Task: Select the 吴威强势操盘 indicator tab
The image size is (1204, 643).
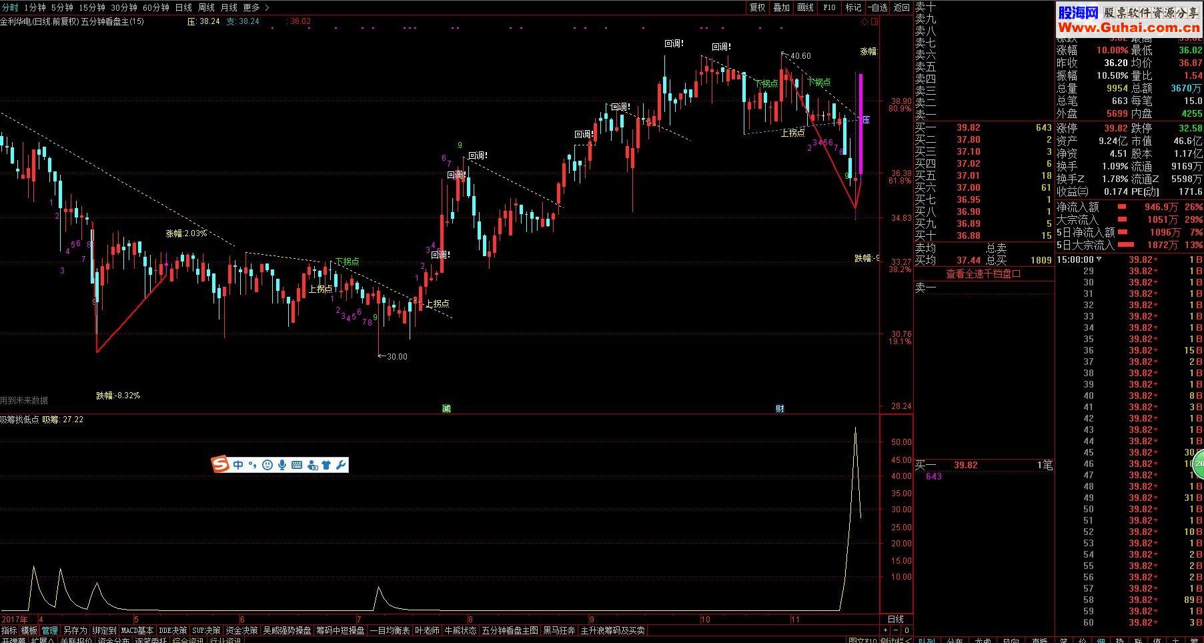Action: click(x=287, y=630)
